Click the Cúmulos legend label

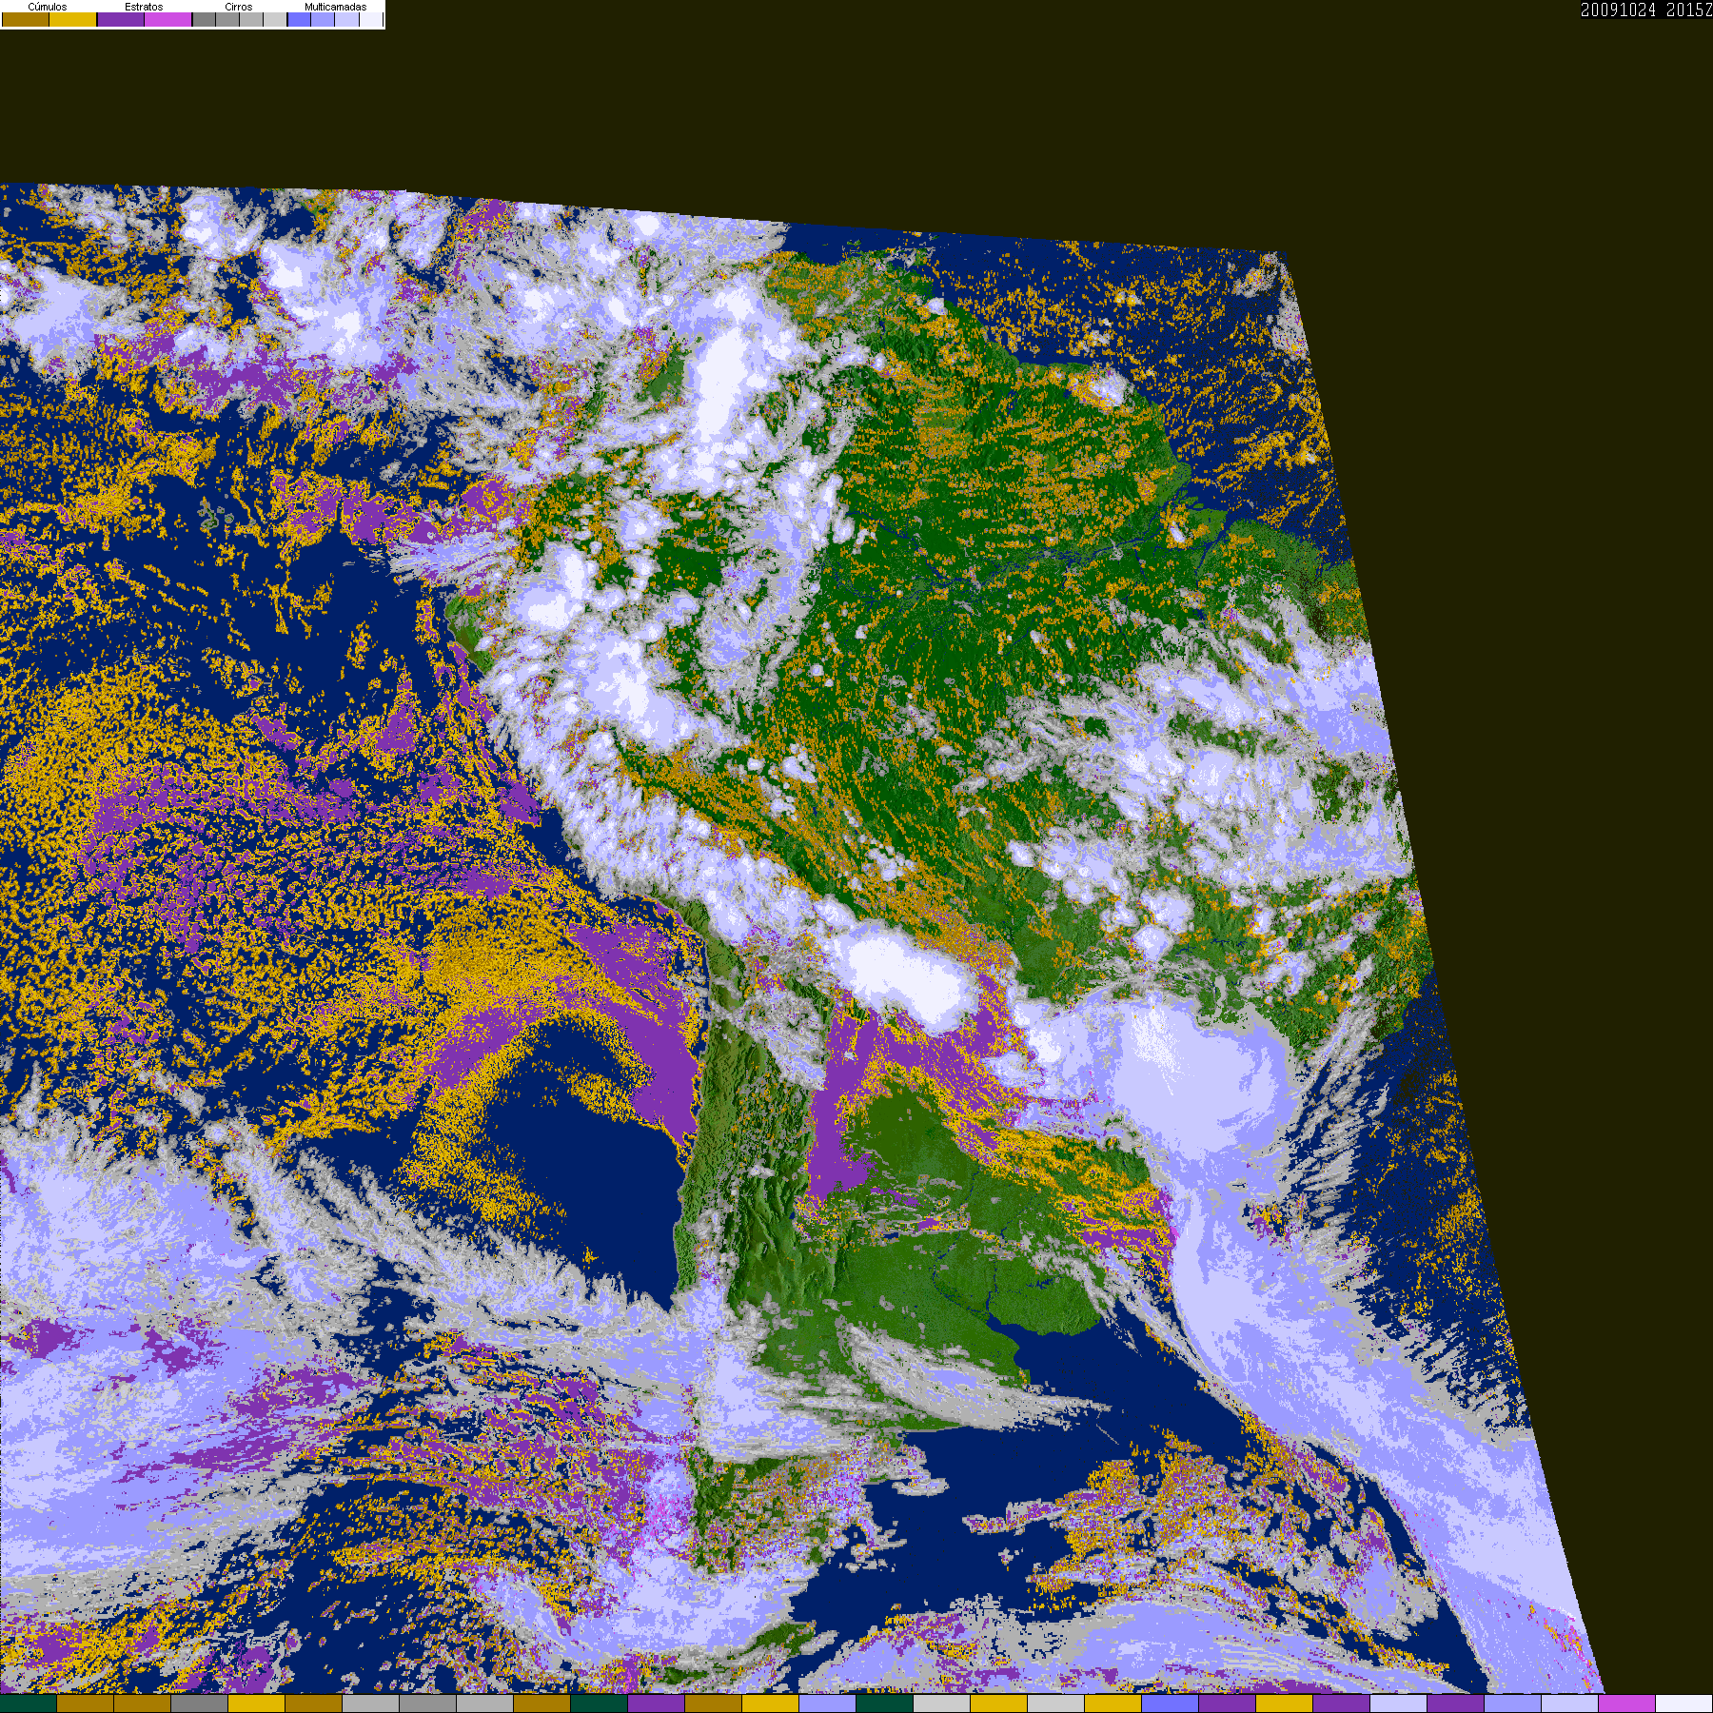[48, 7]
